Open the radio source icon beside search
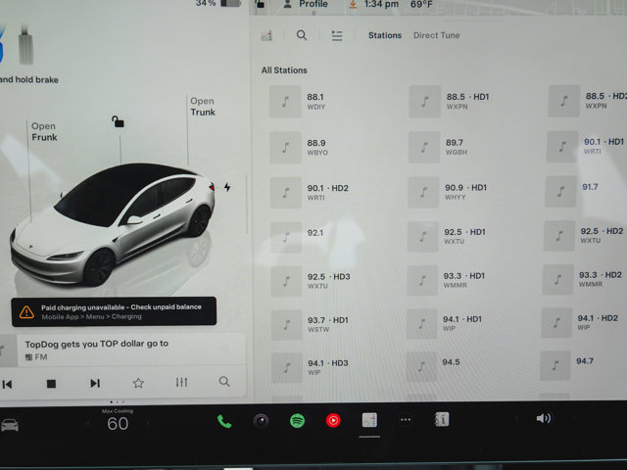627x470 pixels. (x=266, y=36)
